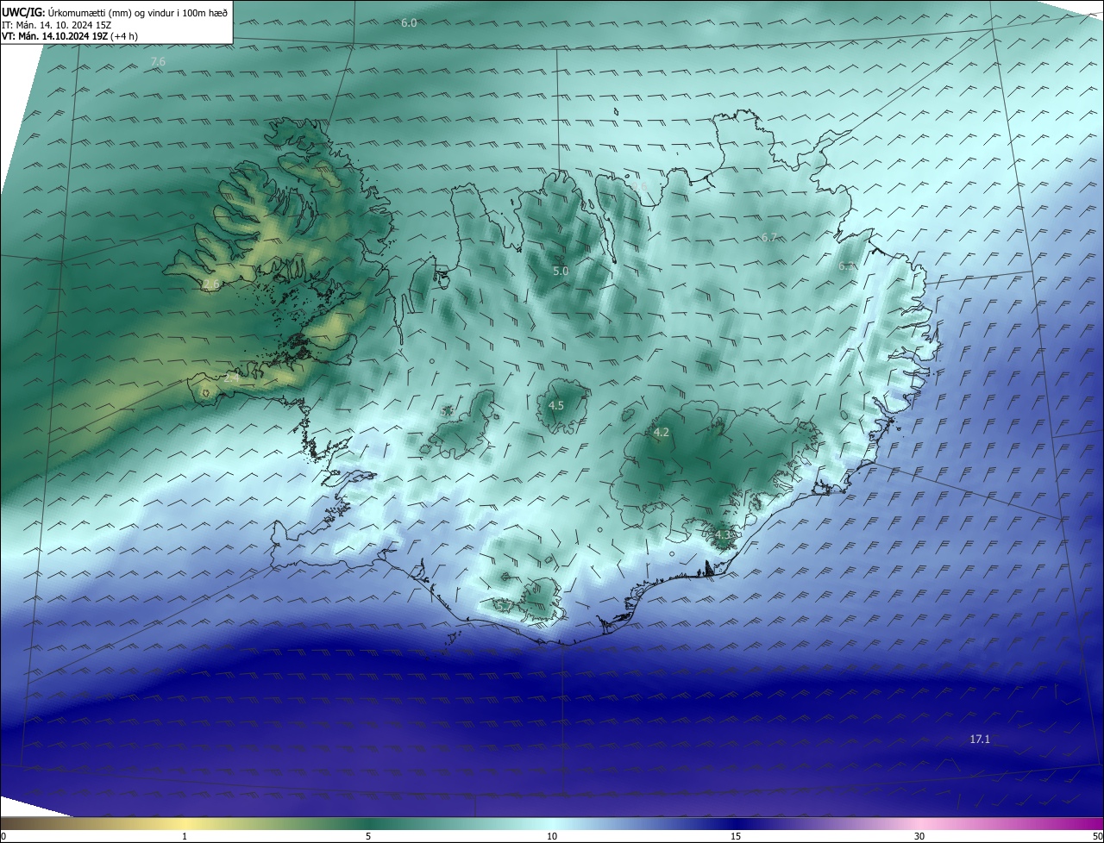Click the 50 tick on the color scale
The width and height of the screenshot is (1104, 843).
click(1097, 836)
